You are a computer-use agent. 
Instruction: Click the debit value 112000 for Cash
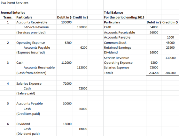click(66, 63)
